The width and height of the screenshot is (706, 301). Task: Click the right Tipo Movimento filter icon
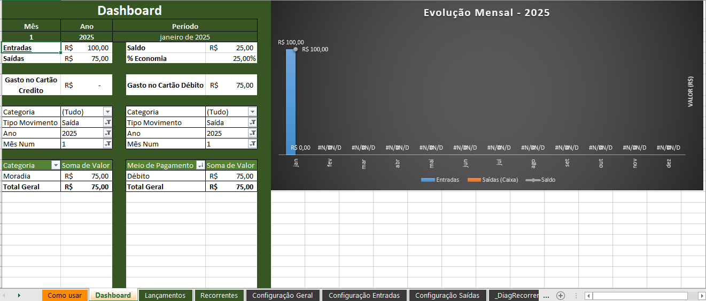click(252, 122)
